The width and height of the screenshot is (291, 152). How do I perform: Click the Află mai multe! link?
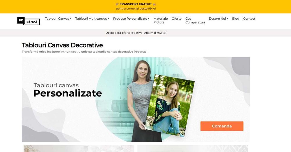[155, 33]
